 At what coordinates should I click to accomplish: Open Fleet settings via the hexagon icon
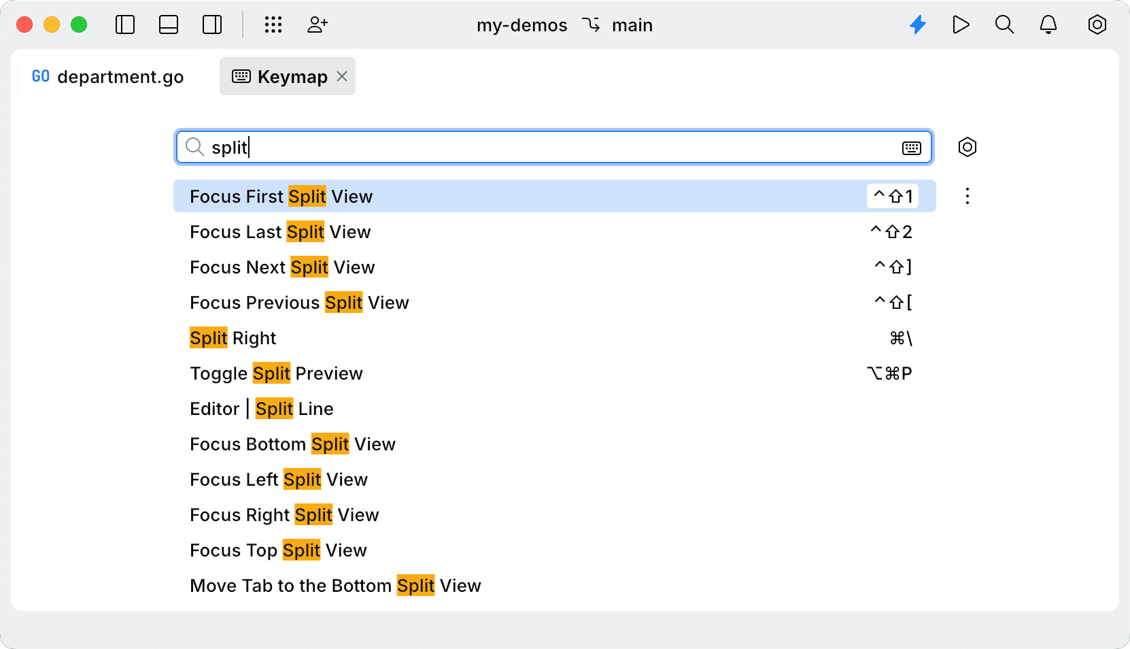coord(1097,24)
